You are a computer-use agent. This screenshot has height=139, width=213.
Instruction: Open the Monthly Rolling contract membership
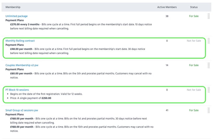tap(20, 41)
